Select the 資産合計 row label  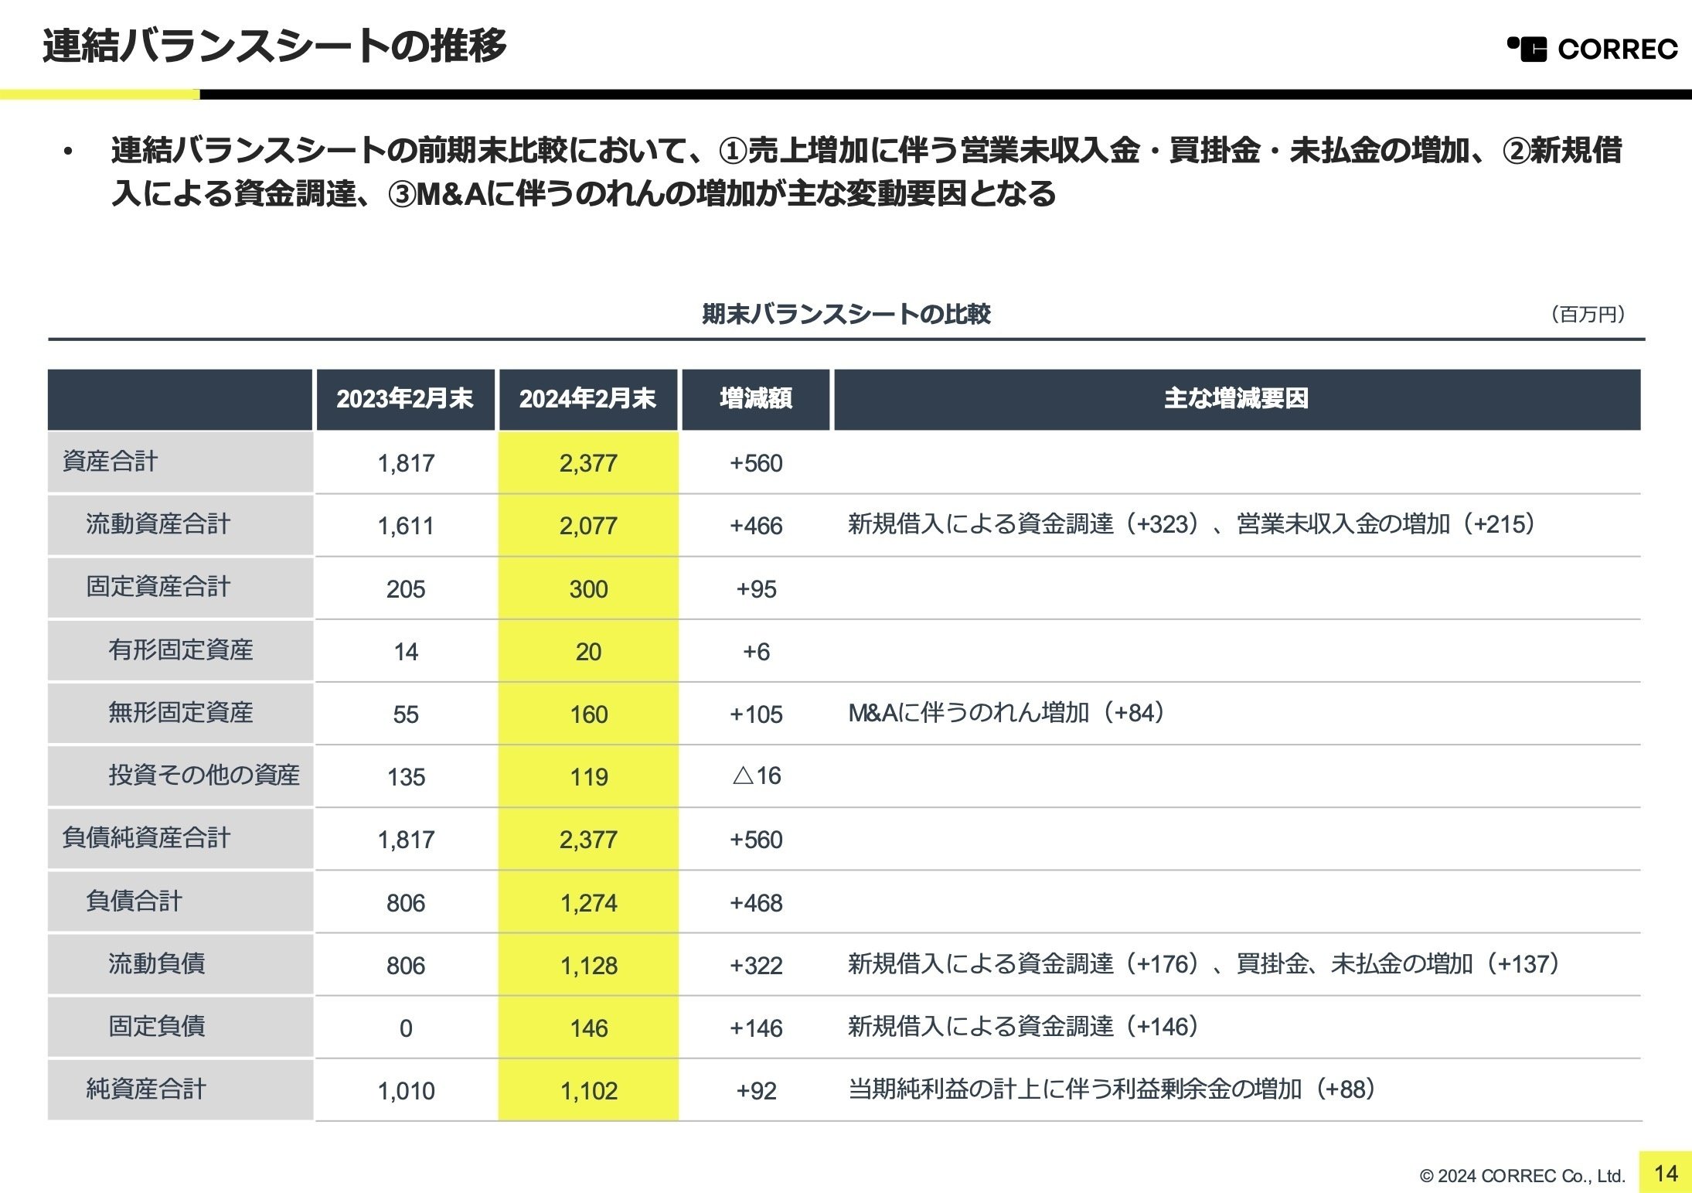110,462
